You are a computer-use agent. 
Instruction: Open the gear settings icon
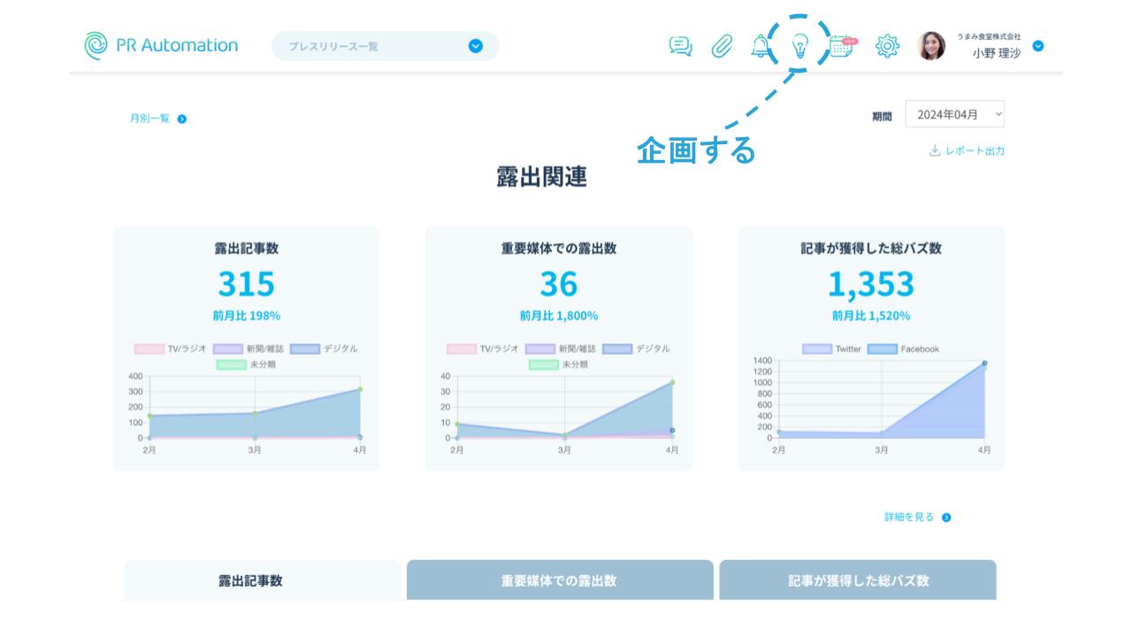(x=887, y=46)
